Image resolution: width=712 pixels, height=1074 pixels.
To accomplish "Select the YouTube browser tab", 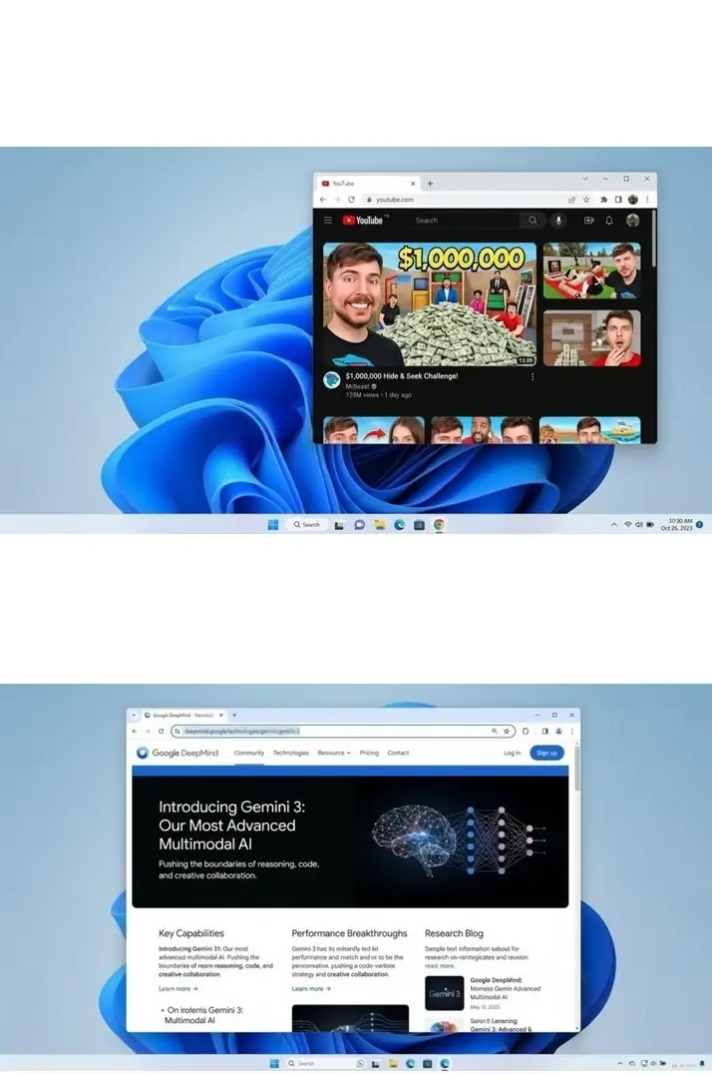I will click(x=368, y=184).
